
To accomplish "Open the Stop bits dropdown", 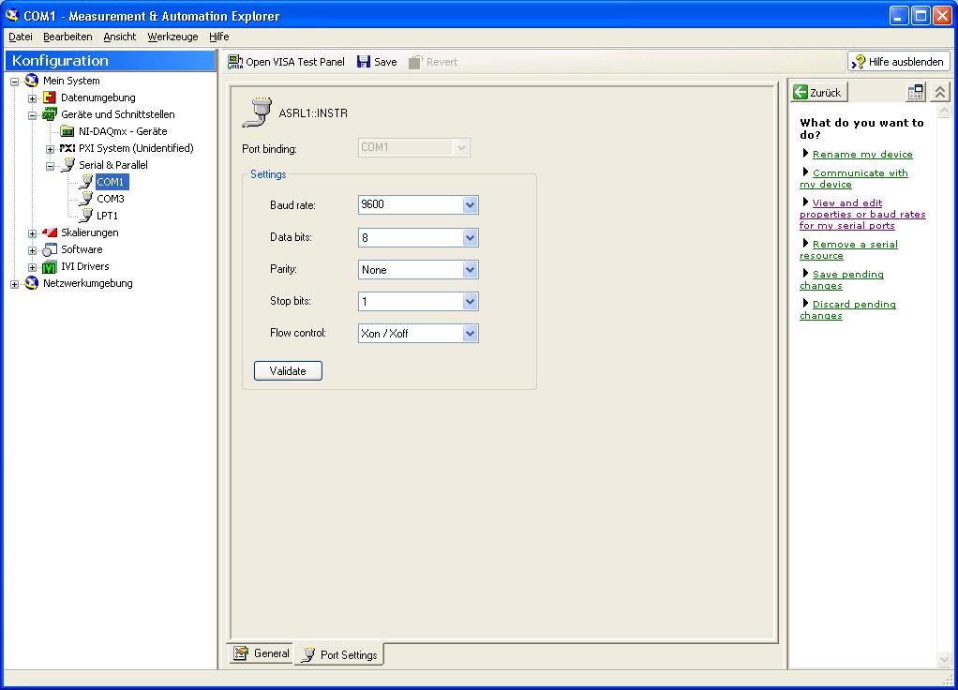I will pyautogui.click(x=470, y=301).
